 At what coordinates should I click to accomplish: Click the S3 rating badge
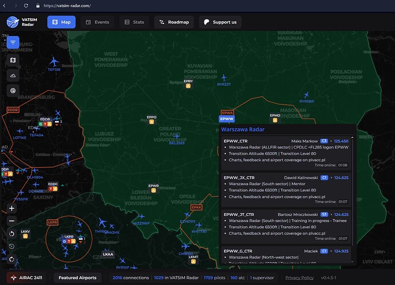(324, 214)
